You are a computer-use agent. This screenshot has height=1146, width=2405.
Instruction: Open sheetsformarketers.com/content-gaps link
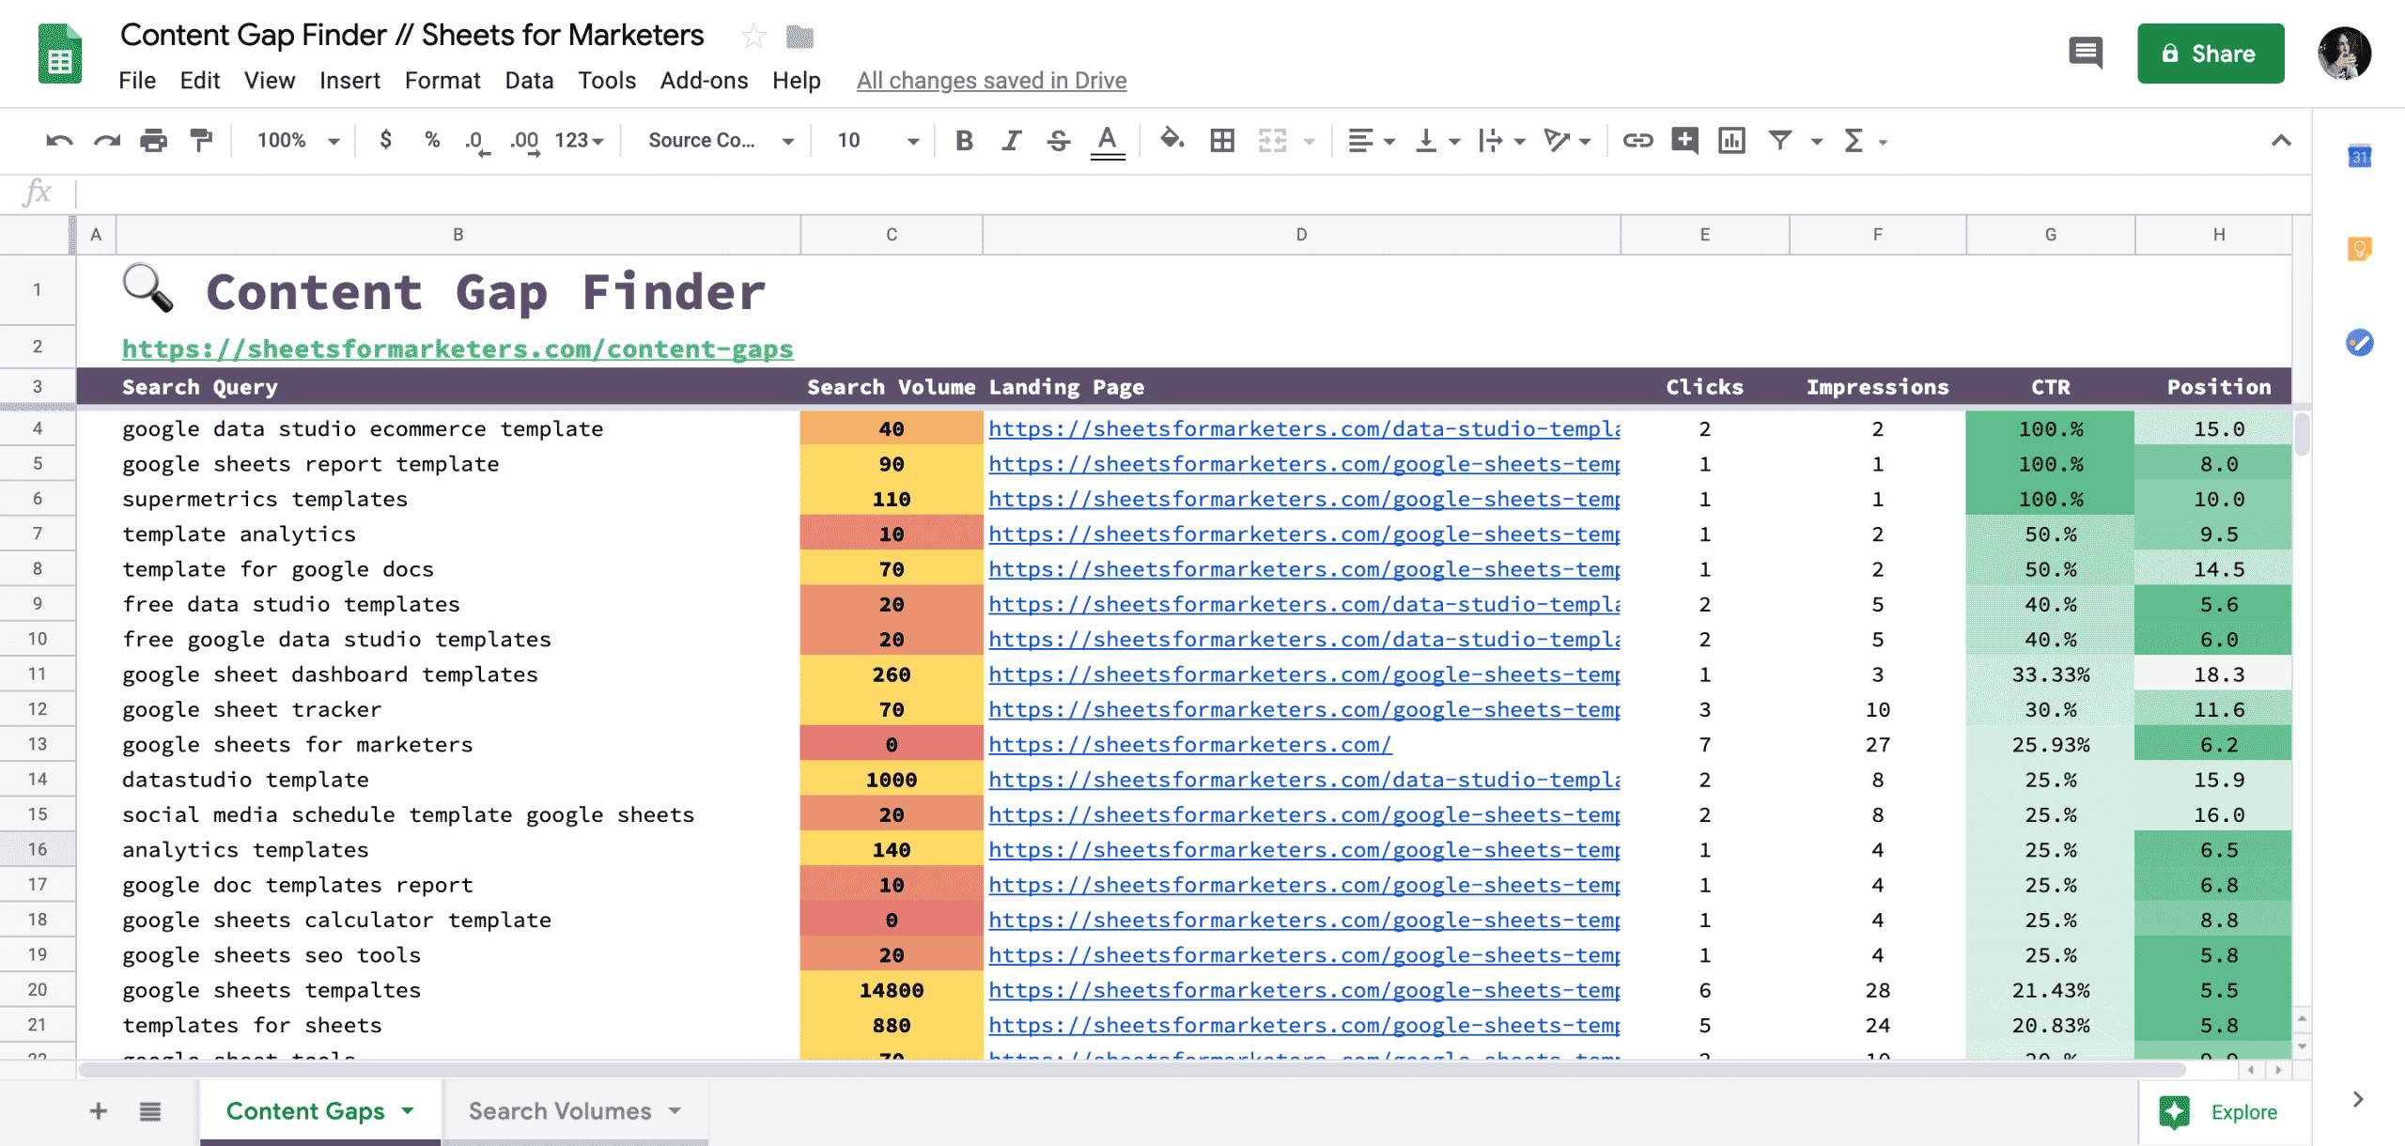[458, 349]
